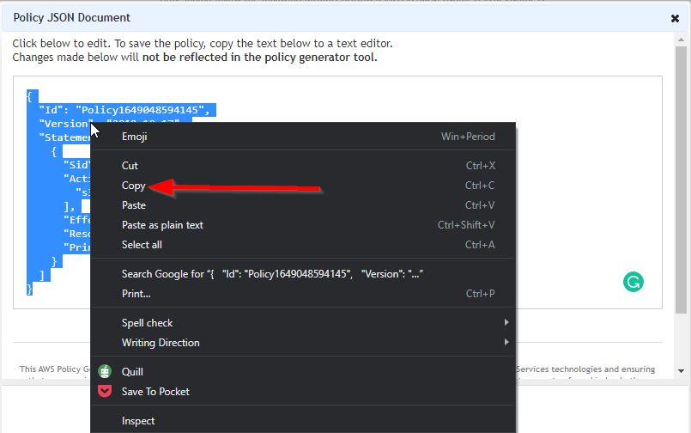
Task: Select Emoji in the context menu
Action: [x=303, y=137]
